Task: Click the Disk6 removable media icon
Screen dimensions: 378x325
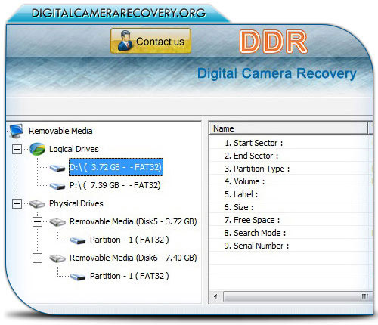Action: click(57, 258)
